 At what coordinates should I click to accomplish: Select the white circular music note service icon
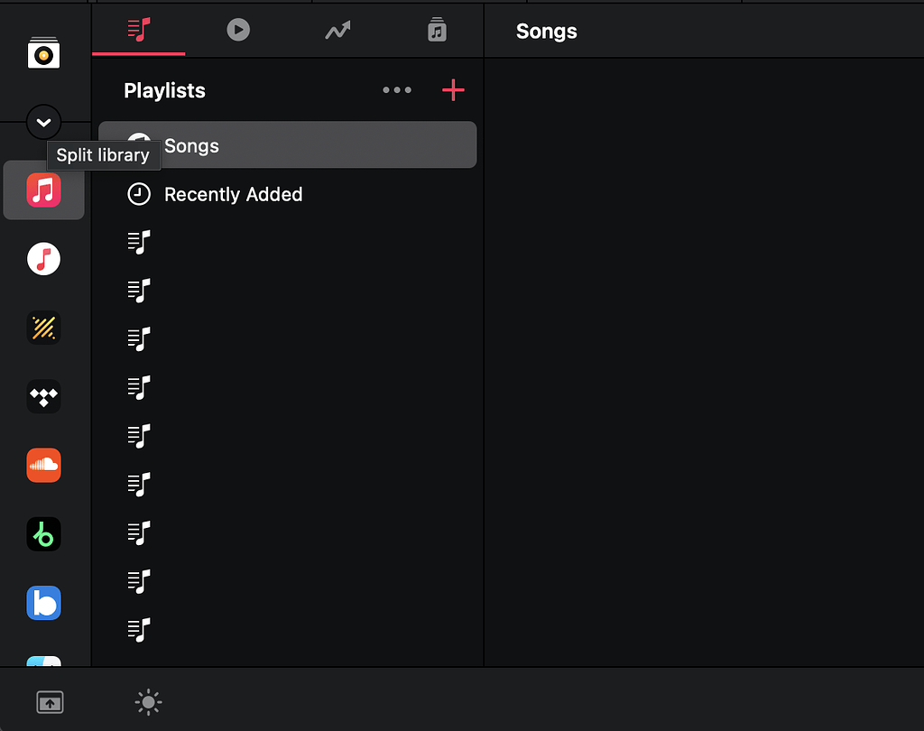[43, 259]
